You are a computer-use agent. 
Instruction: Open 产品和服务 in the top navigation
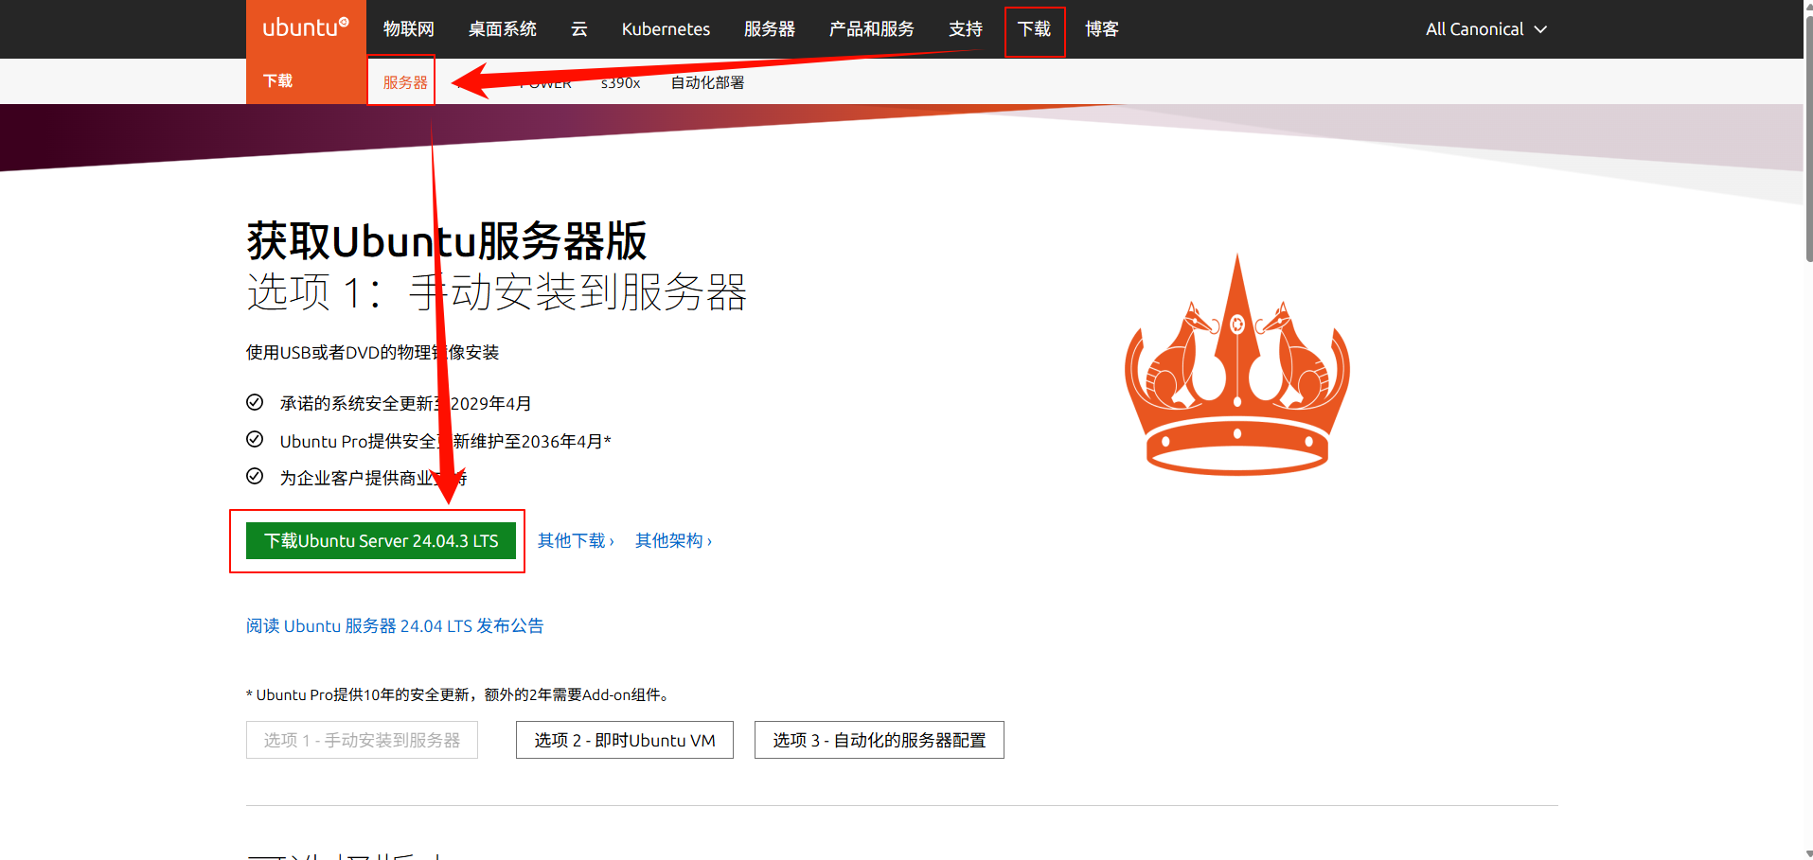coord(872,29)
